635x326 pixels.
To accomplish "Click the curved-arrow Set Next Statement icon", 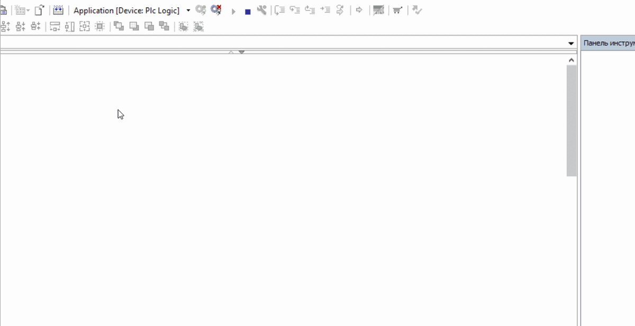I will (x=340, y=10).
